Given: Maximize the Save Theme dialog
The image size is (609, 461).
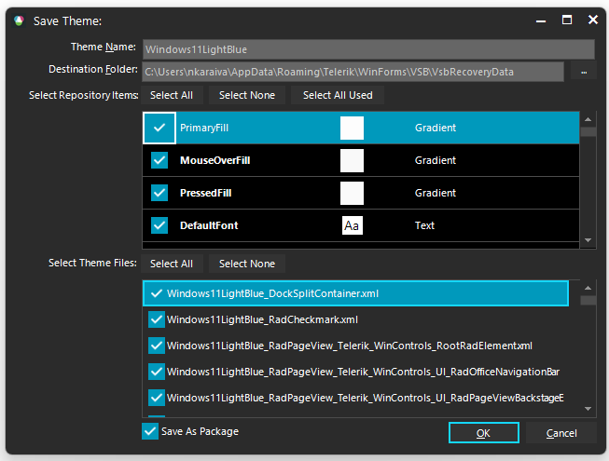Looking at the screenshot, I should 567,20.
